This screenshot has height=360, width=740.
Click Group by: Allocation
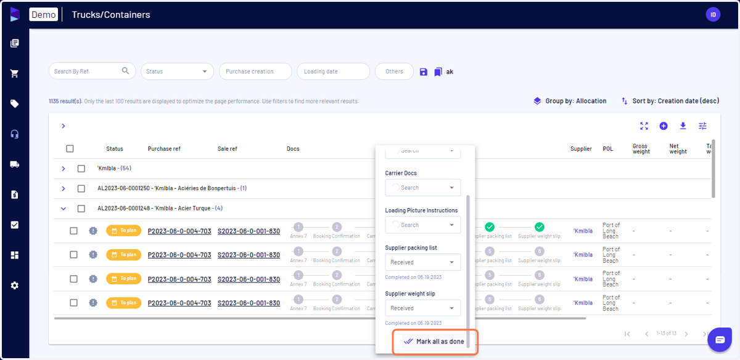coord(570,101)
